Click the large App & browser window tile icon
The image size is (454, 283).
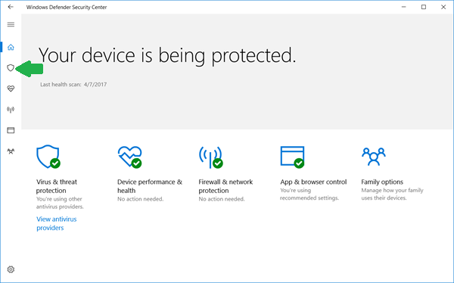(x=292, y=157)
